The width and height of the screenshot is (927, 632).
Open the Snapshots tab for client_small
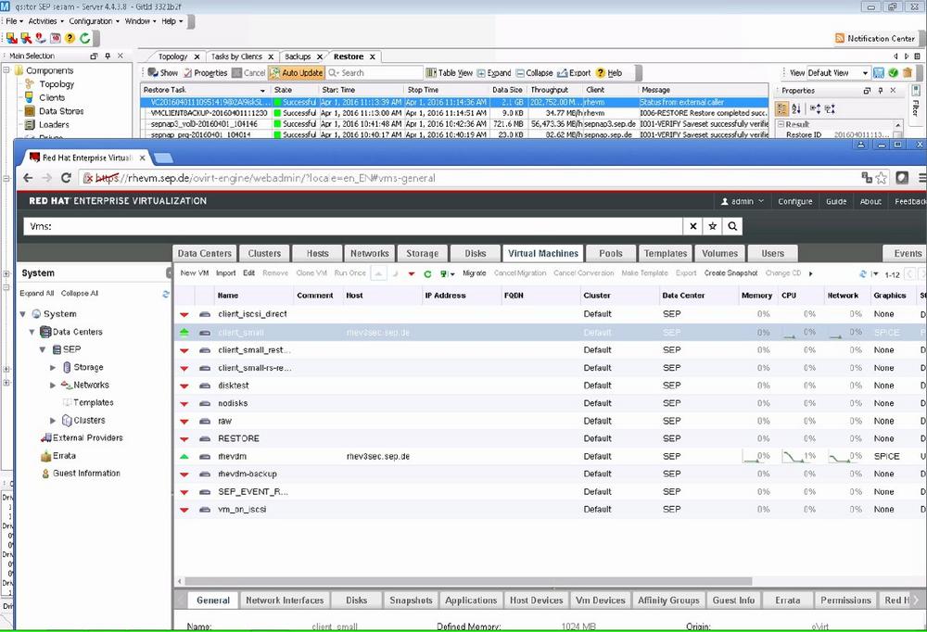click(x=410, y=600)
